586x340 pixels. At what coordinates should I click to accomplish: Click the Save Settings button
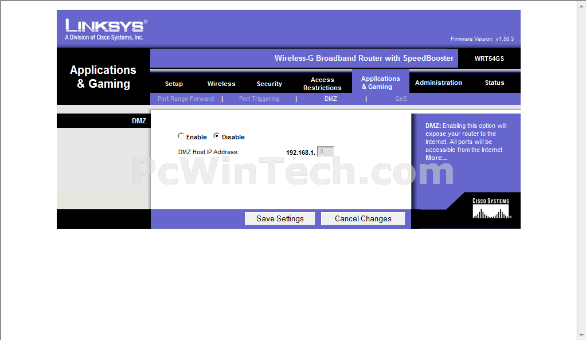(280, 218)
